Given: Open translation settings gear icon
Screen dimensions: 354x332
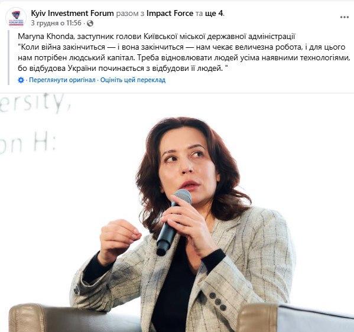Looking at the screenshot, I should [21, 80].
